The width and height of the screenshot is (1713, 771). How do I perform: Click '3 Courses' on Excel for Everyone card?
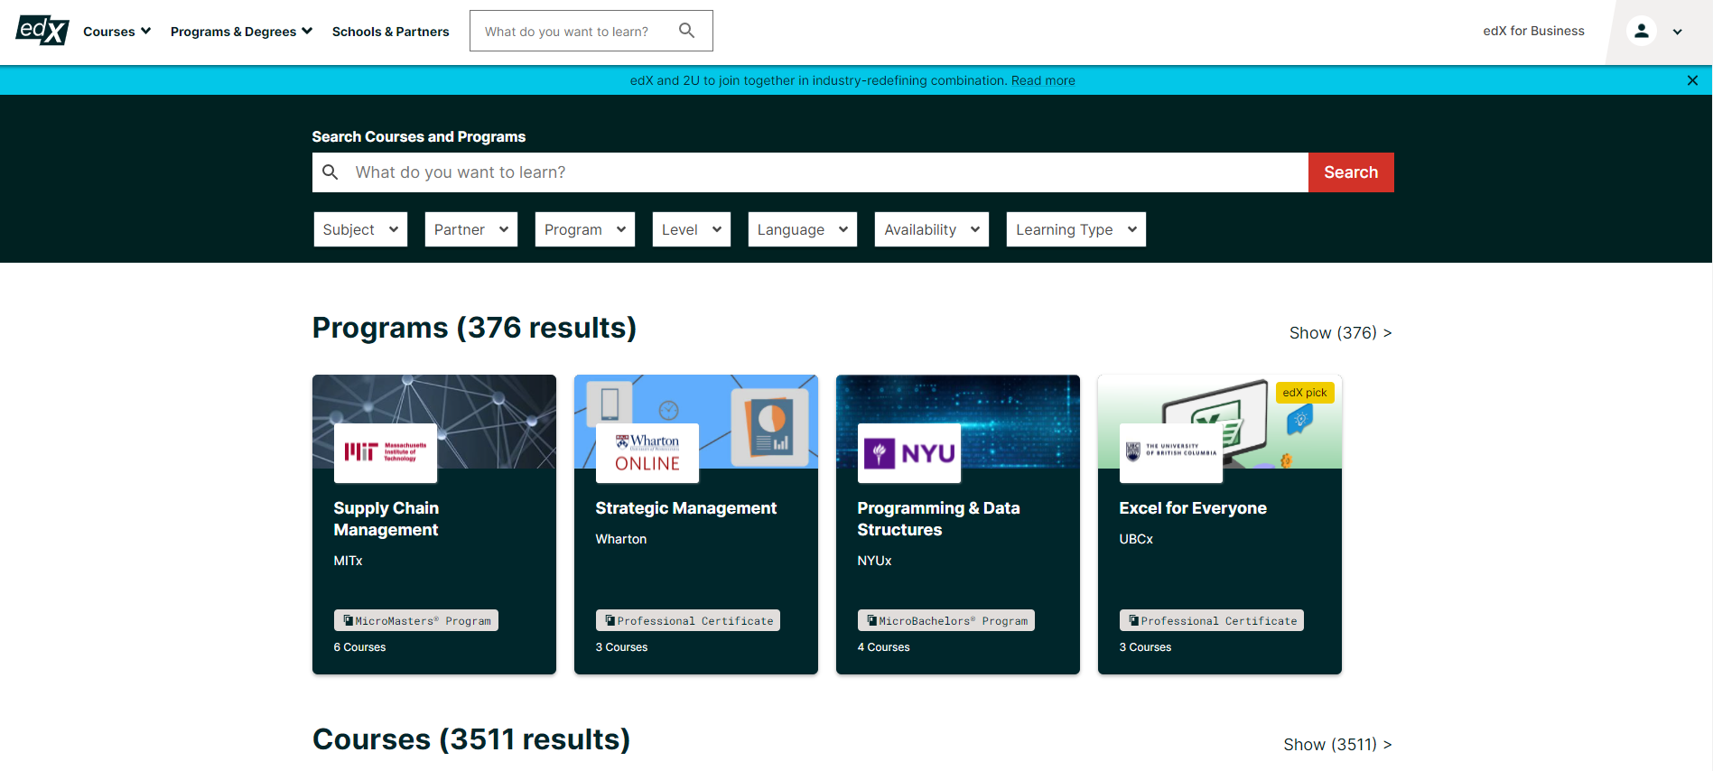pyautogui.click(x=1145, y=647)
